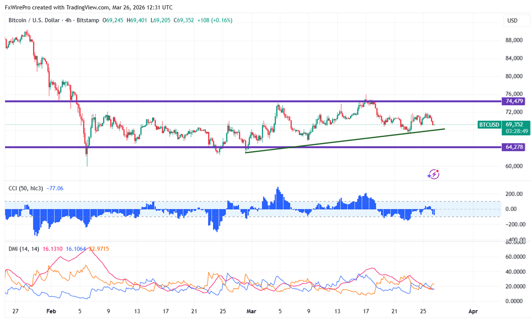Click the low price L69,205
Viewport: 531px width, 321px height.
161,20
